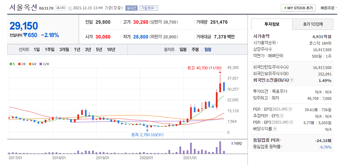Click the 거래대금 value 7,378
This screenshot has height=165, width=342.
click(x=219, y=37)
